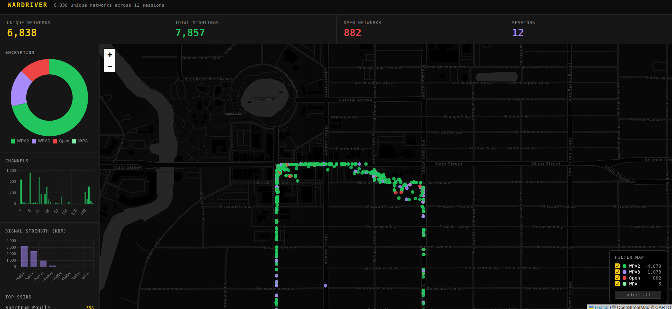672x309 pixels.
Task: Click the SIMS PARK map label
Action: [233, 114]
